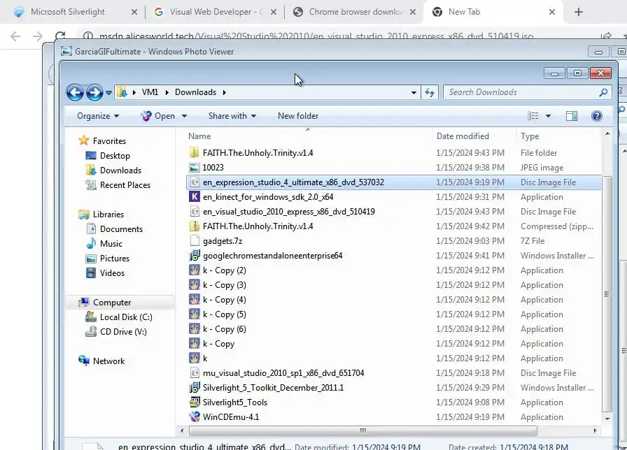This screenshot has width=627, height=450.
Task: Expand the address bar history dropdown
Action: point(414,93)
